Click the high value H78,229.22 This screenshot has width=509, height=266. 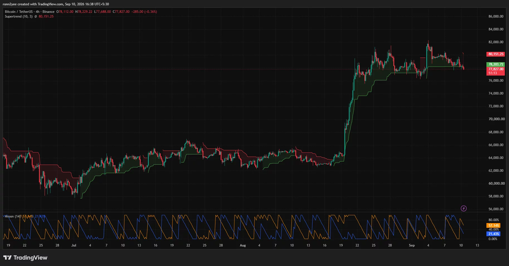point(84,12)
